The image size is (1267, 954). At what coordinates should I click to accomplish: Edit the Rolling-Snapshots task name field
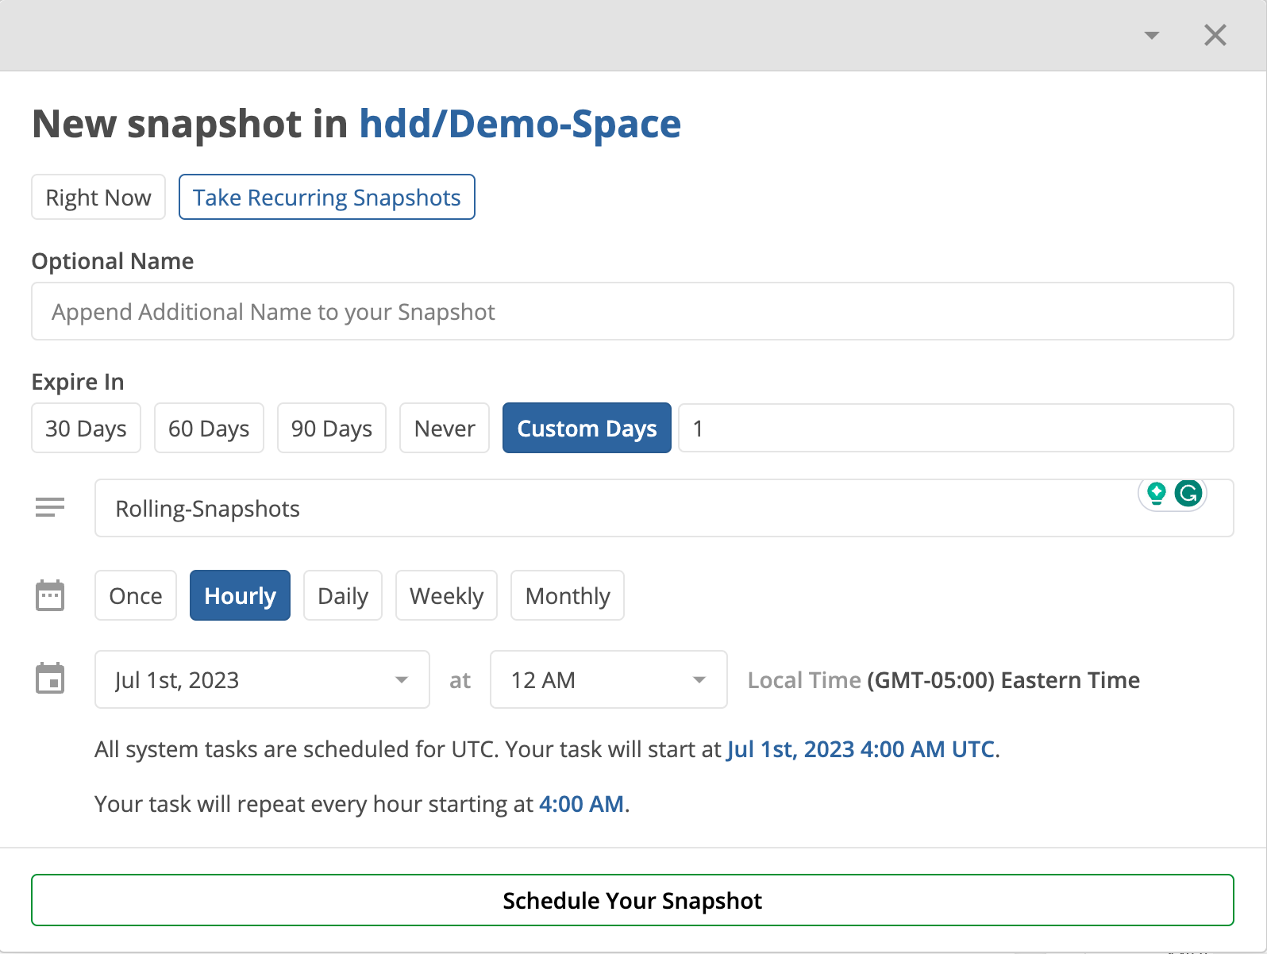point(664,508)
